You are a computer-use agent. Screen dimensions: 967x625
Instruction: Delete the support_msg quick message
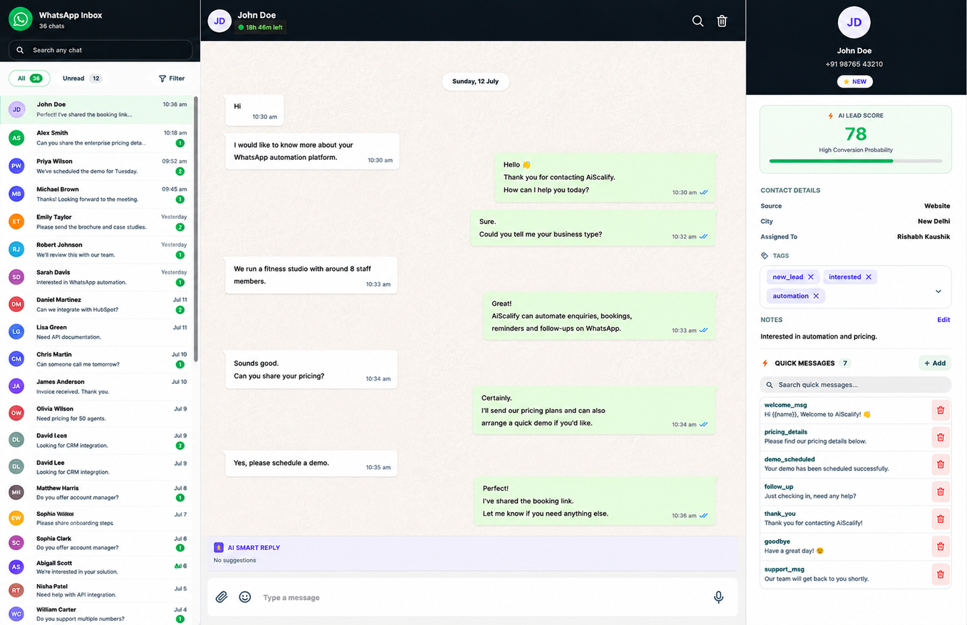click(940, 574)
